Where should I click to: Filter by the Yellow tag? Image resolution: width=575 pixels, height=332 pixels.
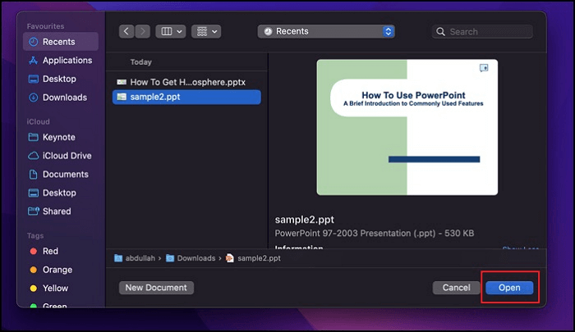pyautogui.click(x=61, y=288)
